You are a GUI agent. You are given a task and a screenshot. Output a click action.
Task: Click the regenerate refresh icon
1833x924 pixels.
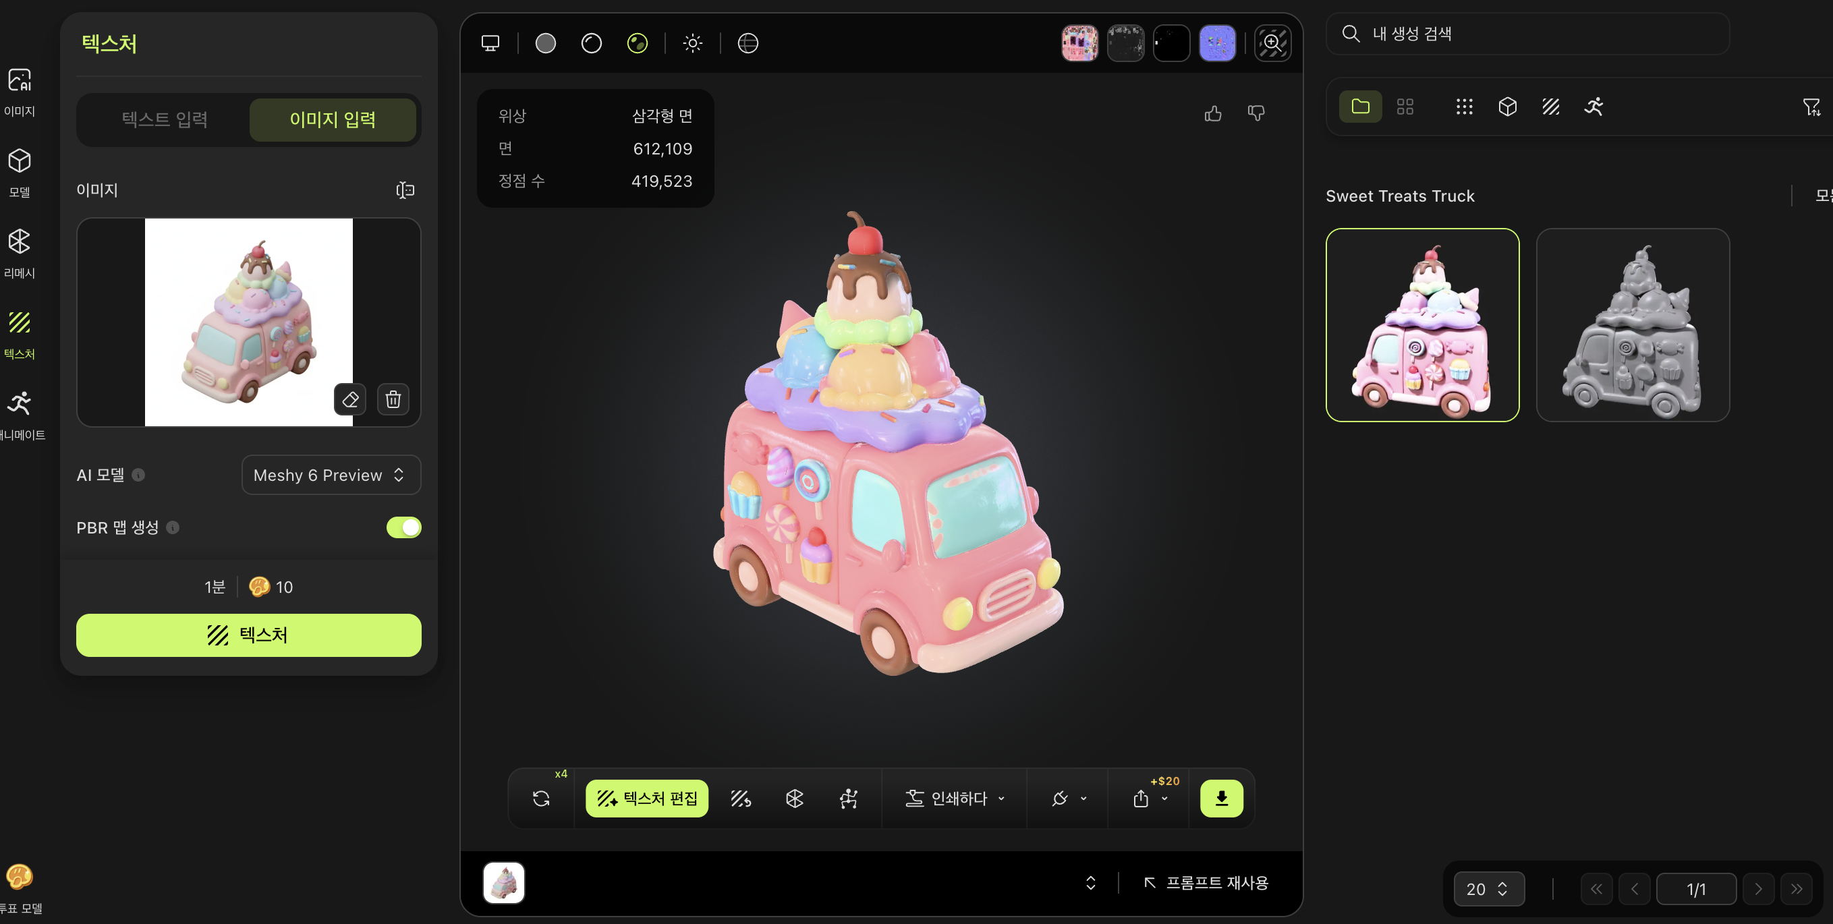click(541, 798)
